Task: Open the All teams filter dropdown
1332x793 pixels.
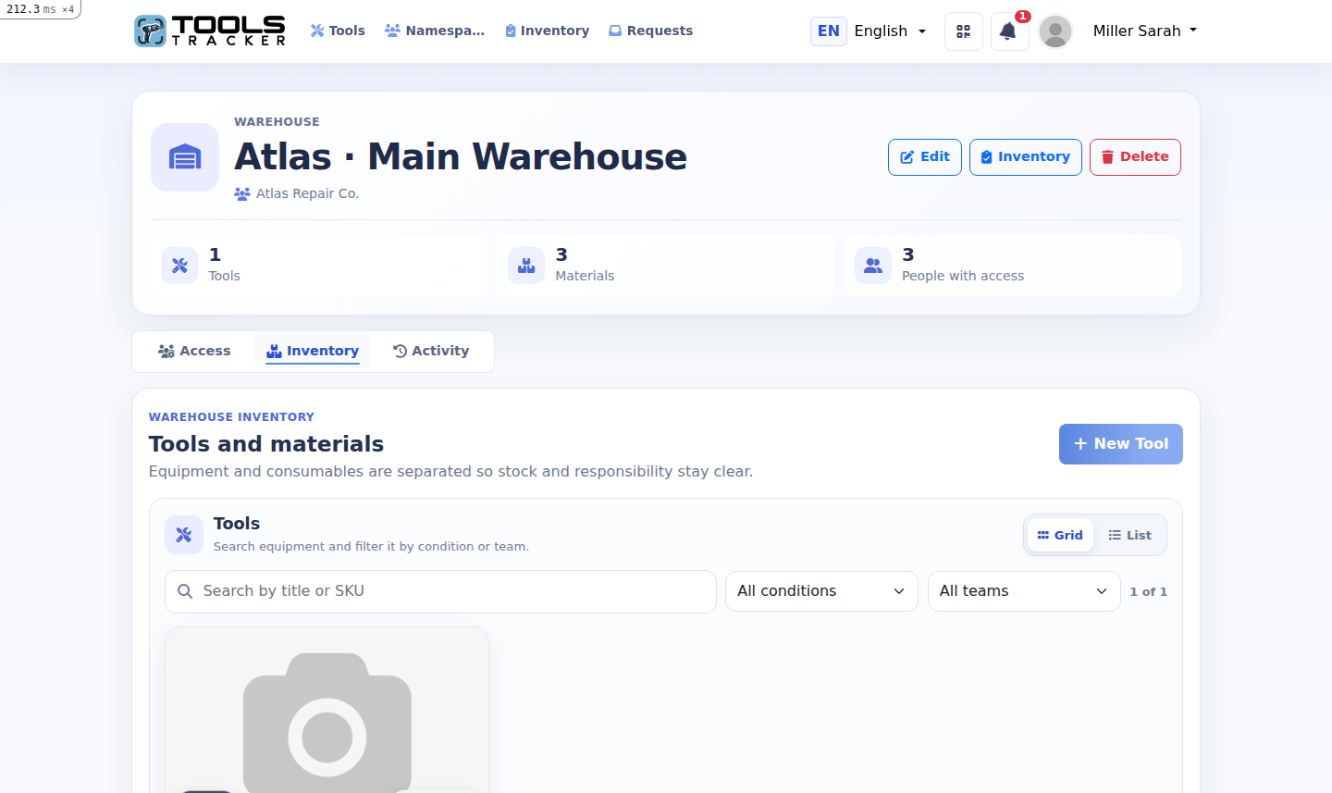Action: (x=1024, y=591)
